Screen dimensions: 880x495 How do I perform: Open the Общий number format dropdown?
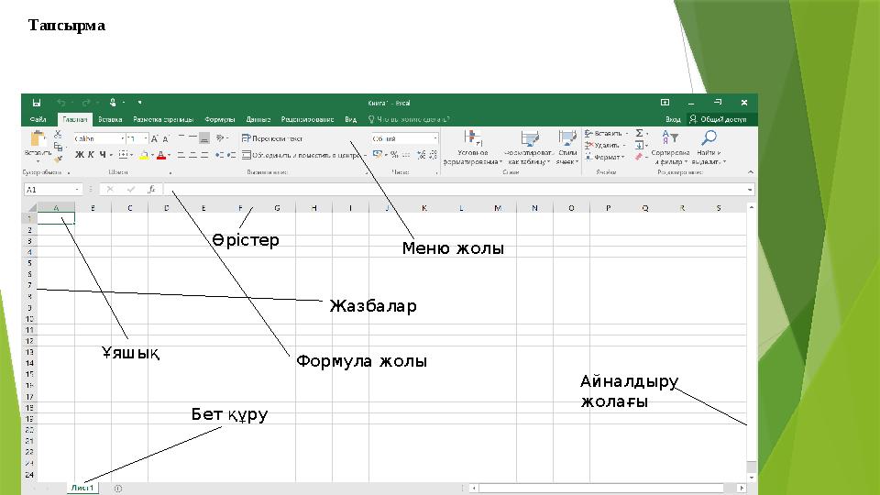coord(434,138)
